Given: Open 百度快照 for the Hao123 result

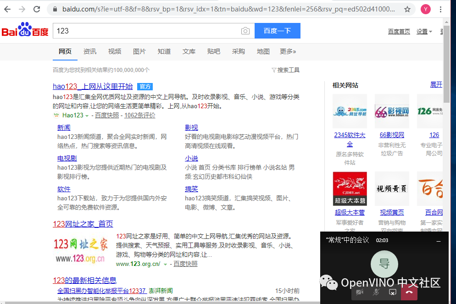Looking at the screenshot, I should point(107,116).
